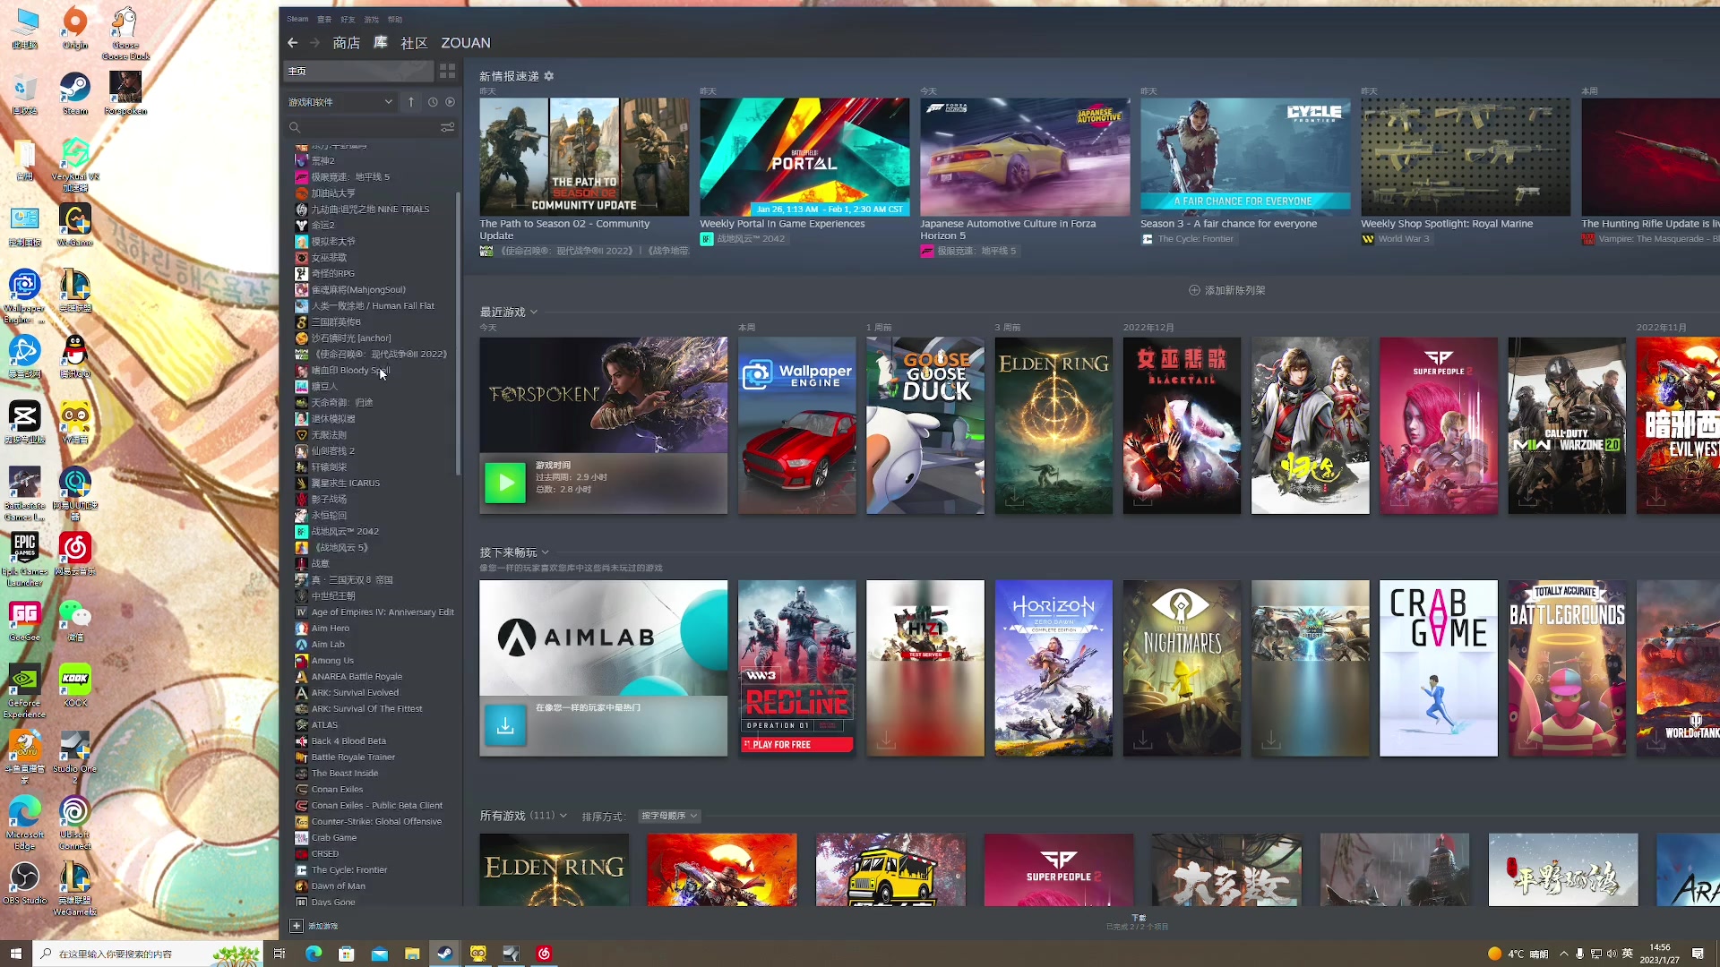
Task: Open the Crab Game cover thumbnail
Action: [1438, 668]
